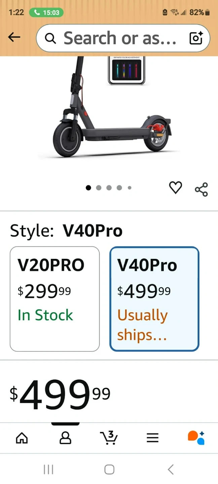Select the V40Pro style option
Viewport: 218px width, 484px height.
pyautogui.click(x=154, y=299)
